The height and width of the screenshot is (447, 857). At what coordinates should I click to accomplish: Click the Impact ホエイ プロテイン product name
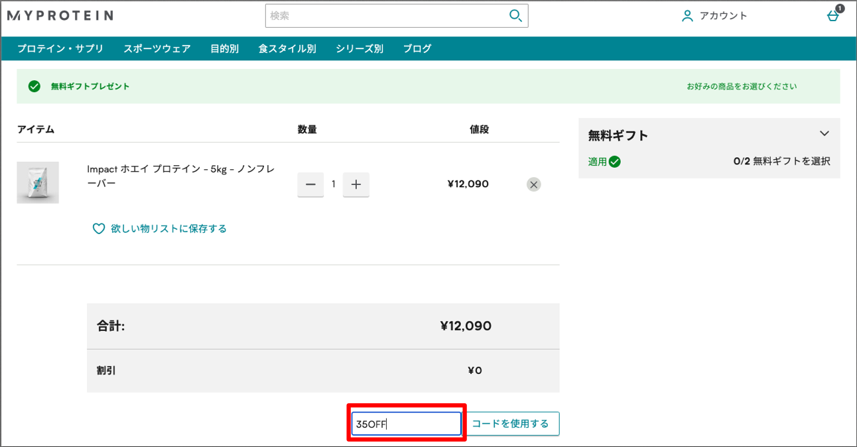pyautogui.click(x=180, y=176)
